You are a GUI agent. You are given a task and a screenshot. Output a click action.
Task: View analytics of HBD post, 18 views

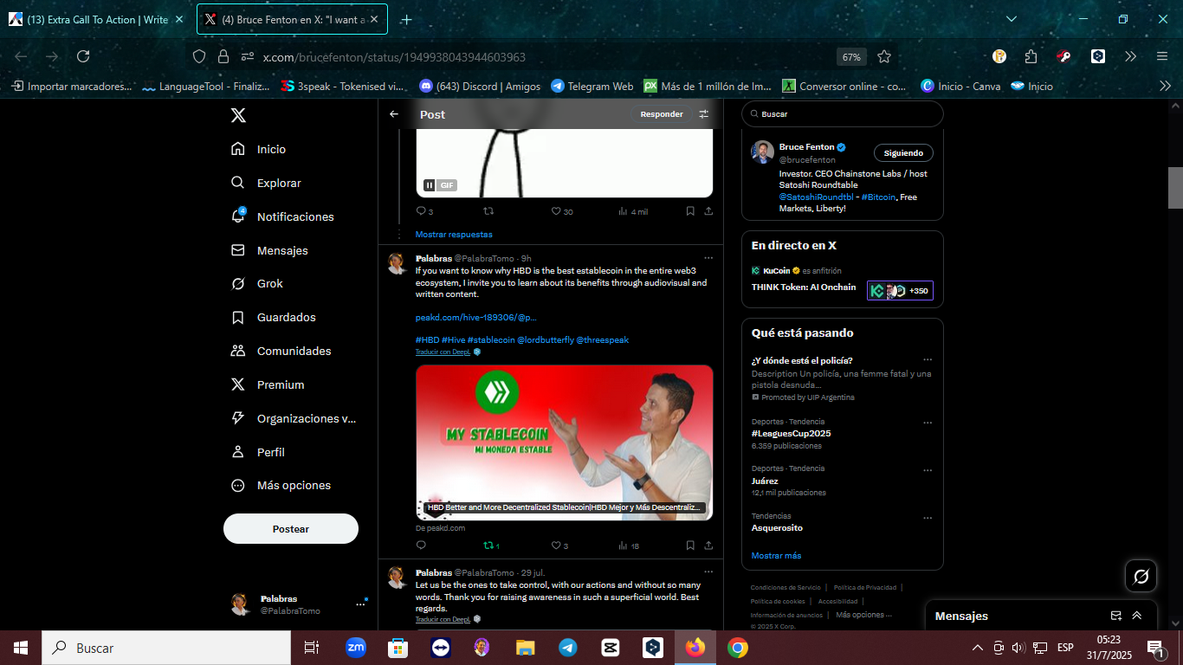[629, 546]
